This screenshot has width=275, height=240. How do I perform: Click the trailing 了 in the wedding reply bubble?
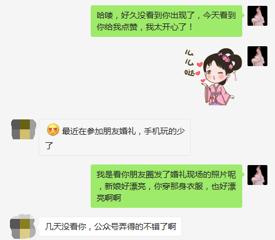tap(49, 146)
